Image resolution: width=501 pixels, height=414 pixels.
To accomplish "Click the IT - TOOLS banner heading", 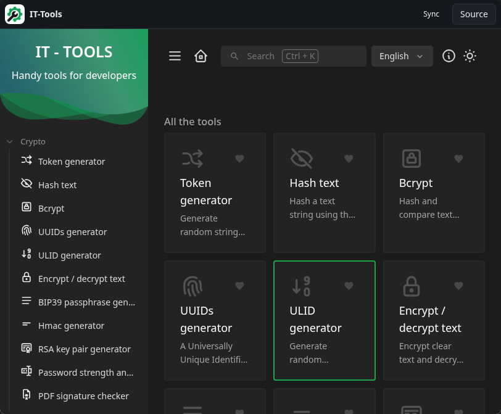I will (74, 52).
